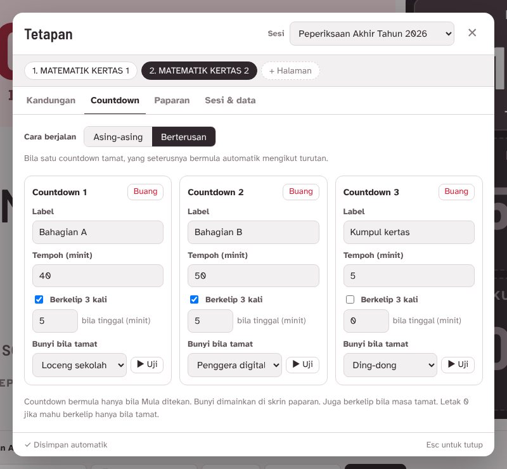Choose Asing-asing run mode
Screen dimensions: 507x469
(118, 137)
